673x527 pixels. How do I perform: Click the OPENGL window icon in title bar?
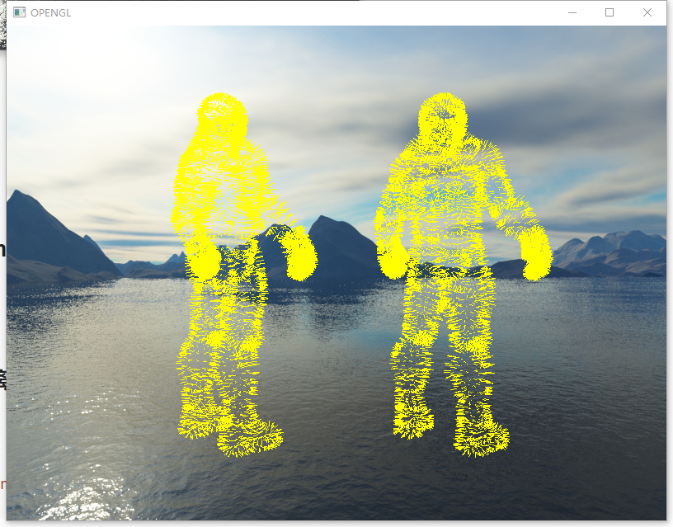point(18,12)
